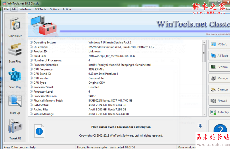Open the www.wintools.net link in banner
Viewport: 230px width, 149px height.
click(x=218, y=34)
